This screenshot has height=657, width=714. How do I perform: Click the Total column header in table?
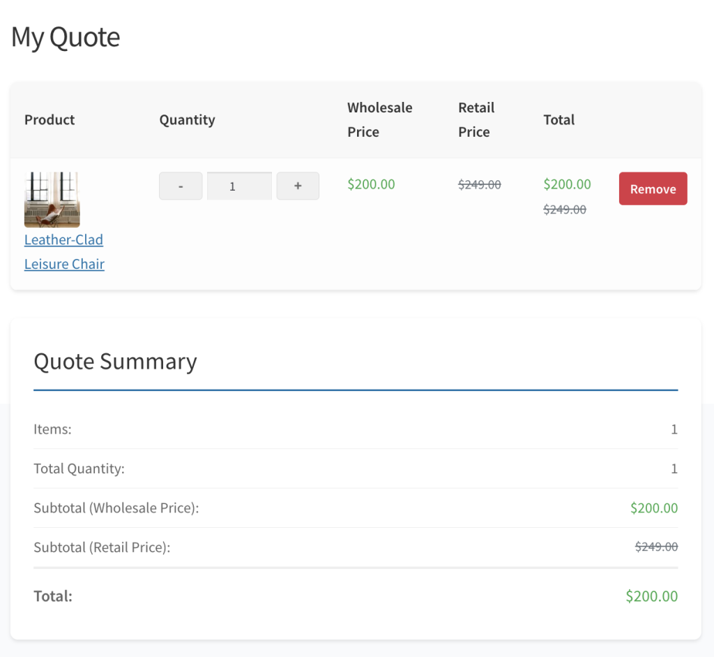[x=559, y=119]
